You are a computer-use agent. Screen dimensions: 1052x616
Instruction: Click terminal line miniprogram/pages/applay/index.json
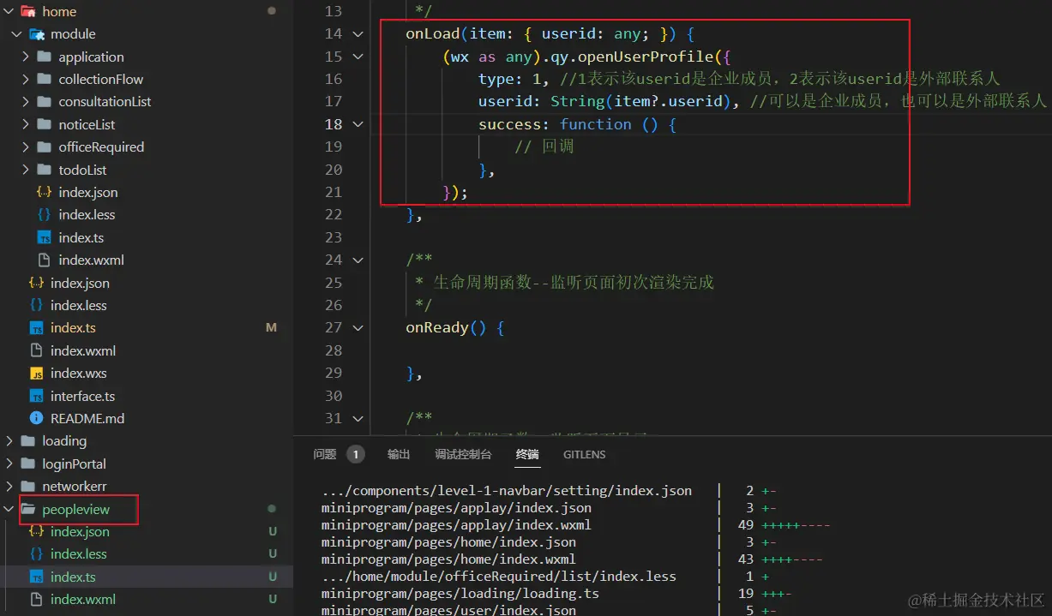pos(456,508)
